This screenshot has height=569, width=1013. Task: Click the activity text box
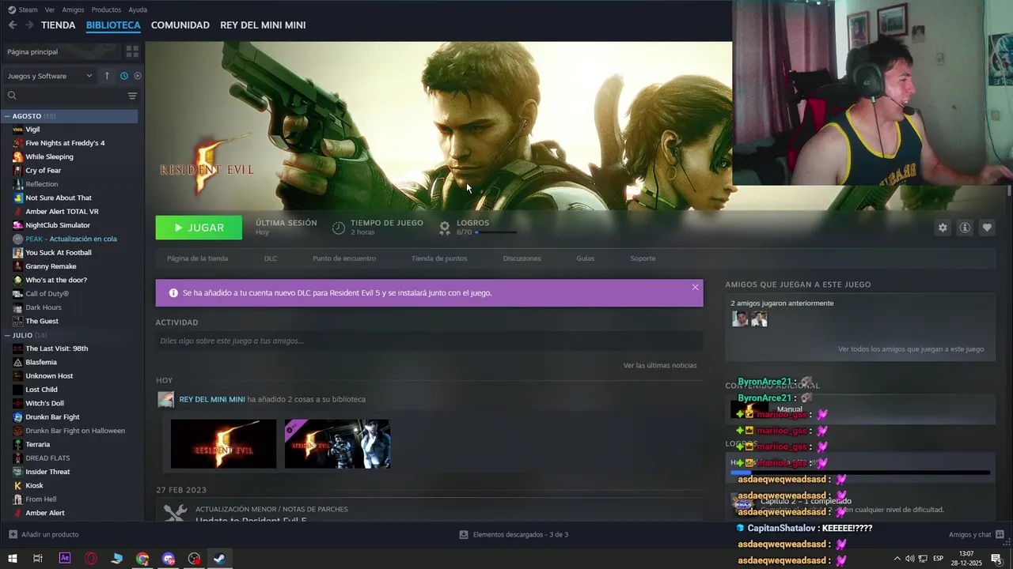pyautogui.click(x=429, y=341)
